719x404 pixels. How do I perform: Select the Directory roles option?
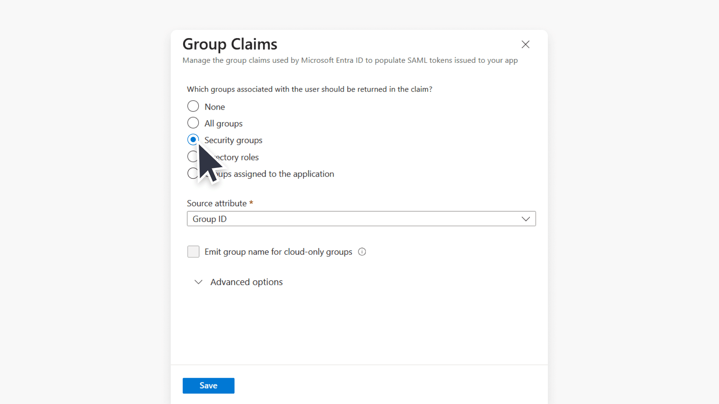point(193,156)
